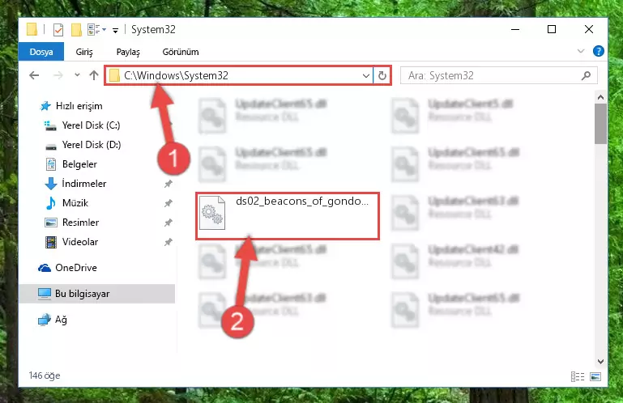The image size is (623, 403).
Task: Click the forward navigation arrow
Action: [58, 75]
